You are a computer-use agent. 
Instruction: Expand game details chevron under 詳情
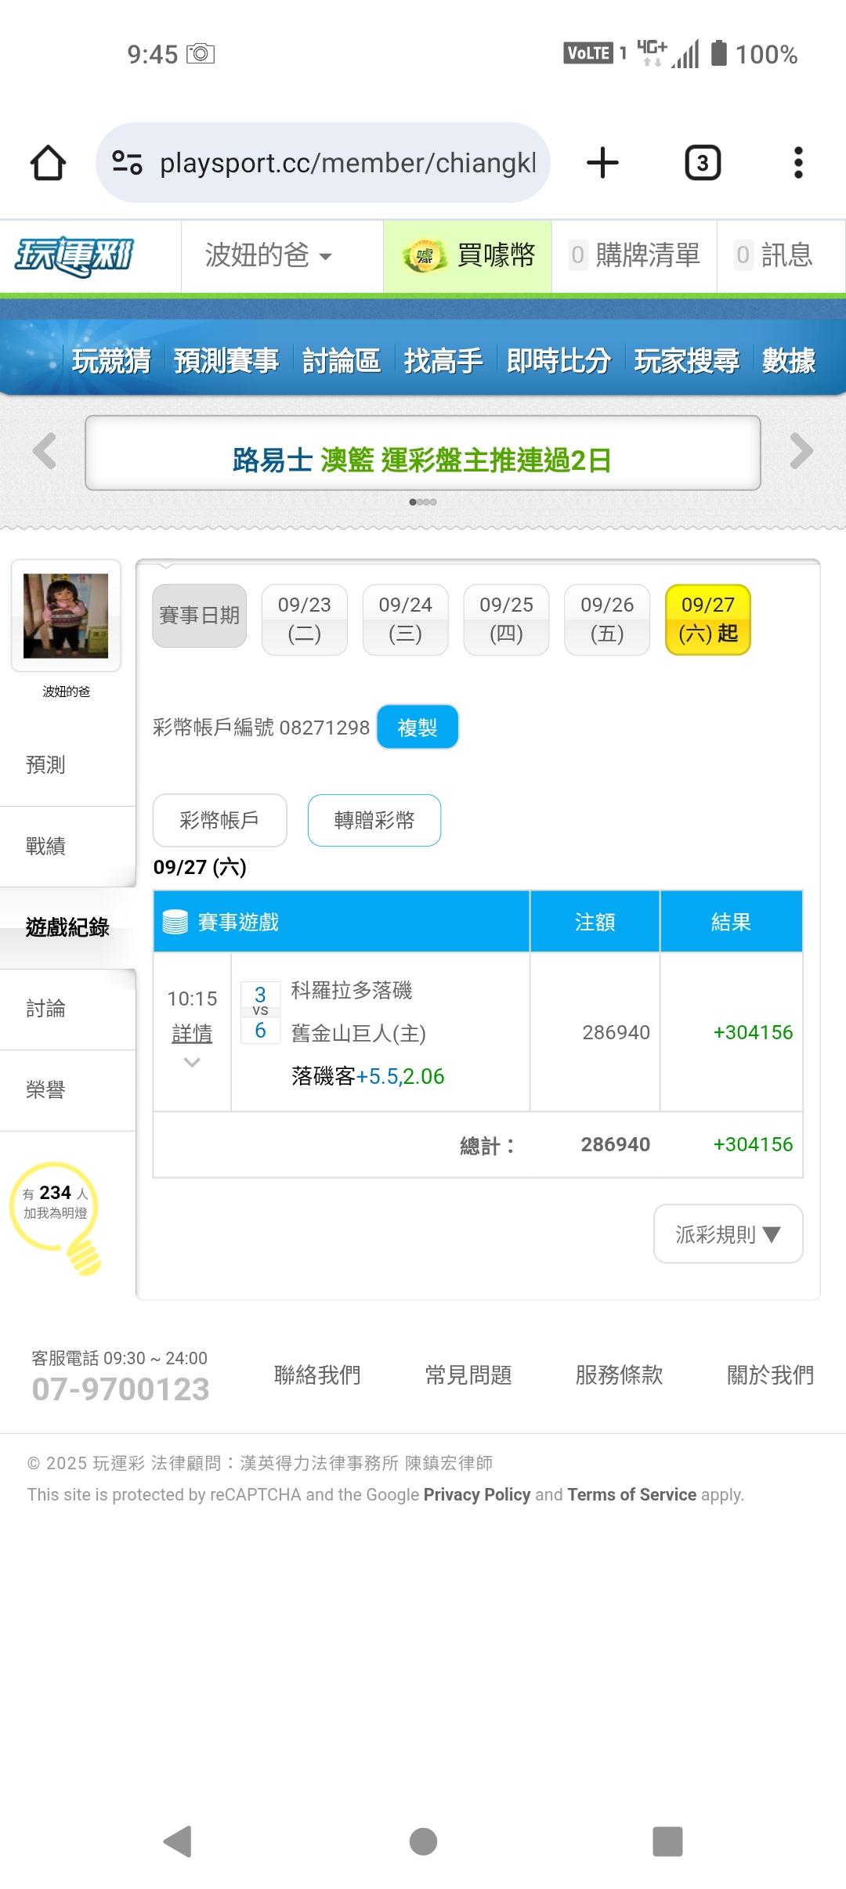coord(192,1063)
